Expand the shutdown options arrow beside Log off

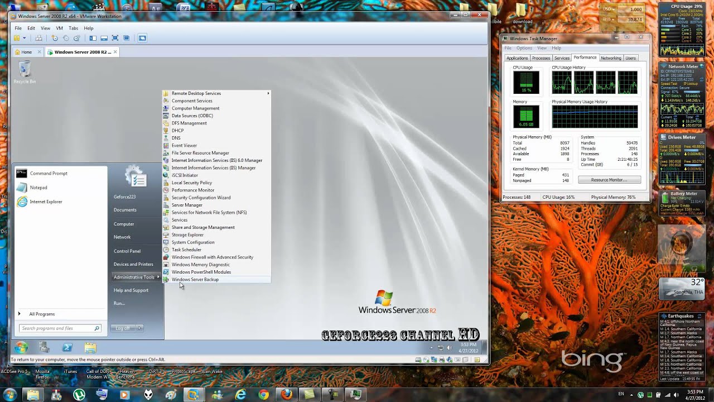click(x=139, y=328)
